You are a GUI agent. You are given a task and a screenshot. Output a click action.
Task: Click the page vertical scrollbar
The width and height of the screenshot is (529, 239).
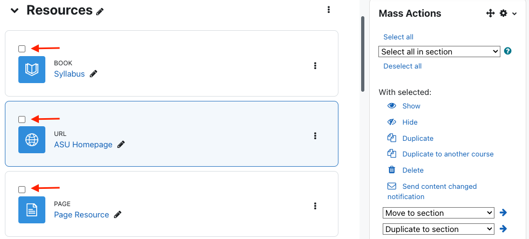click(x=363, y=54)
